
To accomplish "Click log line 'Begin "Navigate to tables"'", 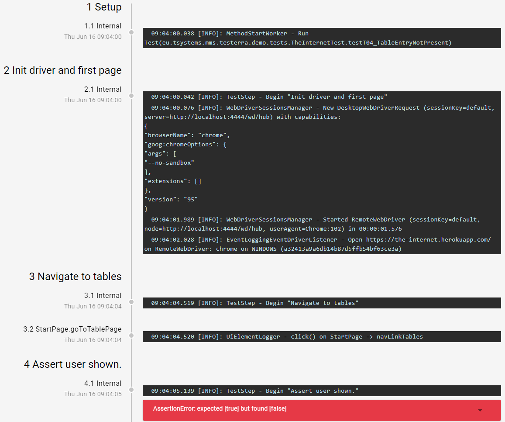I will 322,303.
